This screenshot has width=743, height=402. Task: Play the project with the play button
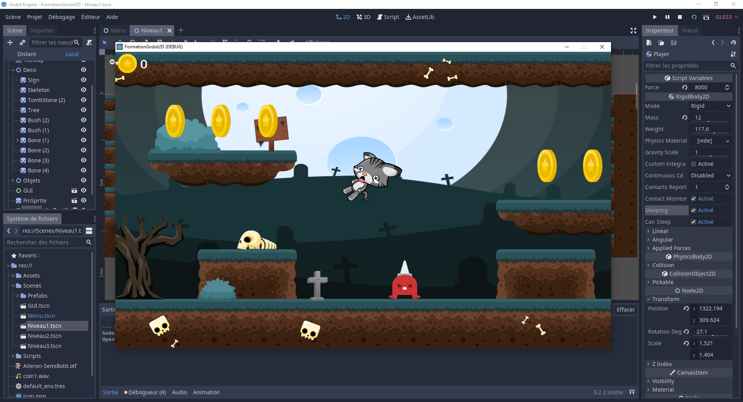click(655, 17)
